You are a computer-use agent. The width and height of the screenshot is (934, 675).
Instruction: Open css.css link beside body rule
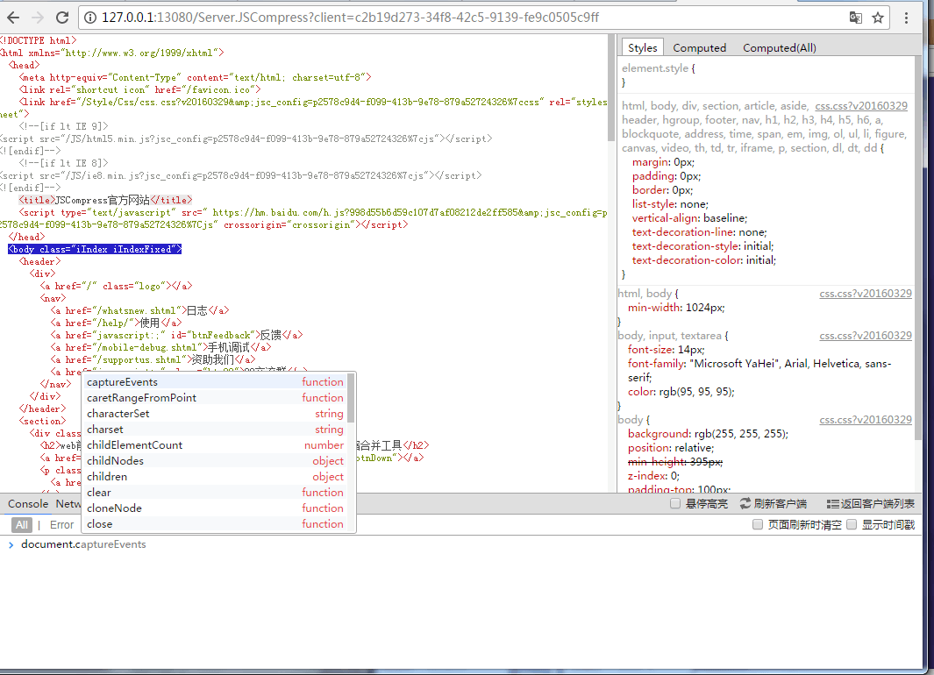pyautogui.click(x=866, y=420)
